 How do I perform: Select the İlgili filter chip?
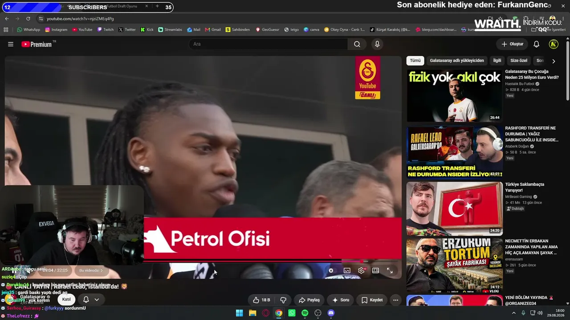[497, 61]
